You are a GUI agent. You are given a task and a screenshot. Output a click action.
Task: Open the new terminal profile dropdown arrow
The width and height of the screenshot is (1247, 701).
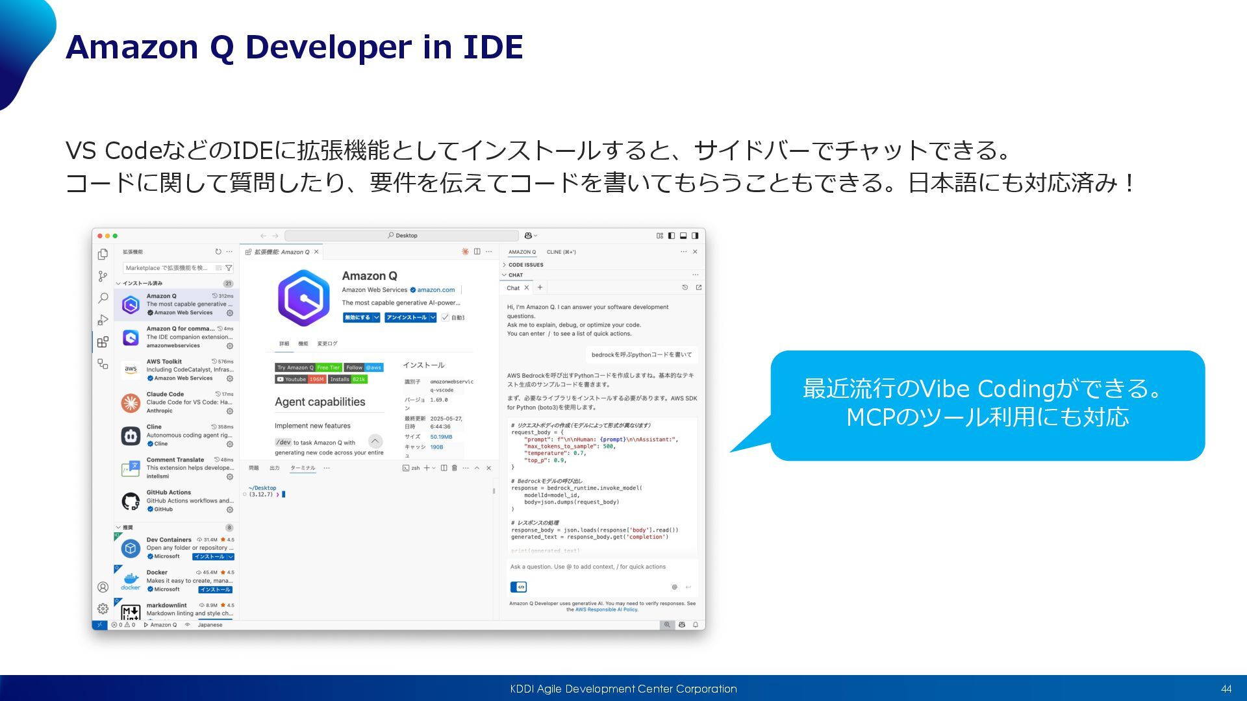pos(434,468)
